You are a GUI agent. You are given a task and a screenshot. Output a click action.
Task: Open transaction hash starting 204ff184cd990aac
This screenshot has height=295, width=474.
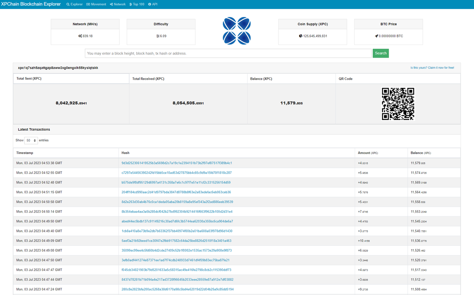click(176, 192)
